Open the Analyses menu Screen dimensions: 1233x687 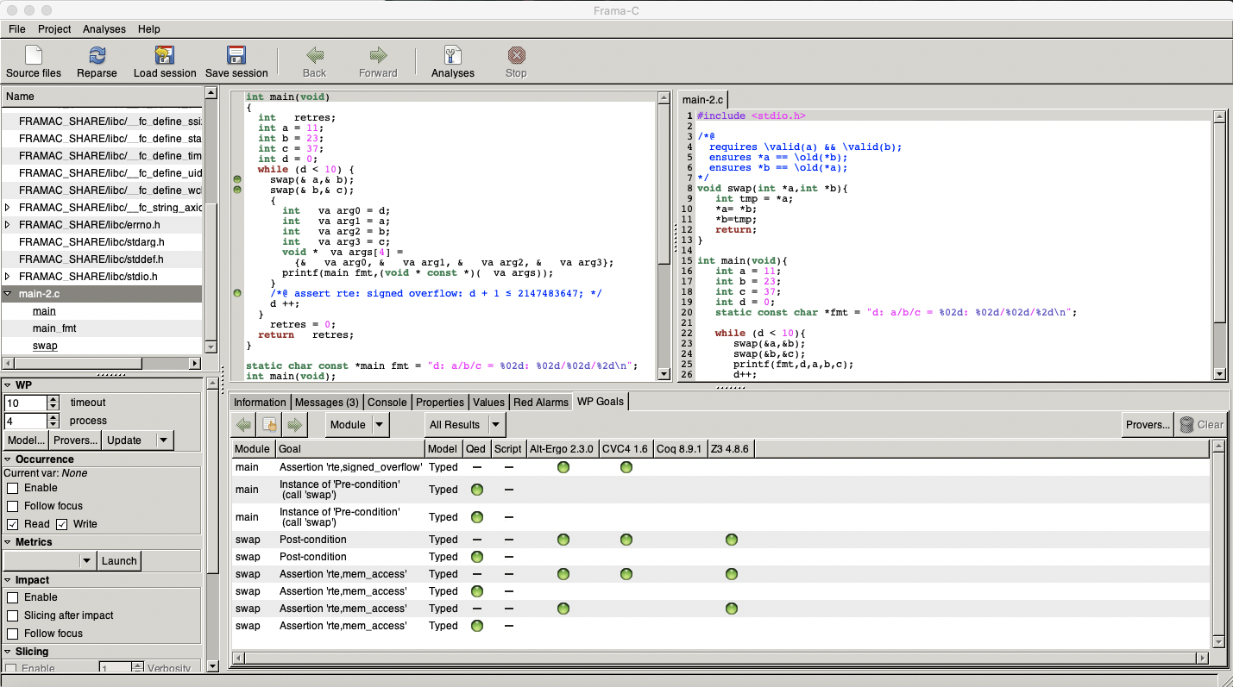(104, 29)
